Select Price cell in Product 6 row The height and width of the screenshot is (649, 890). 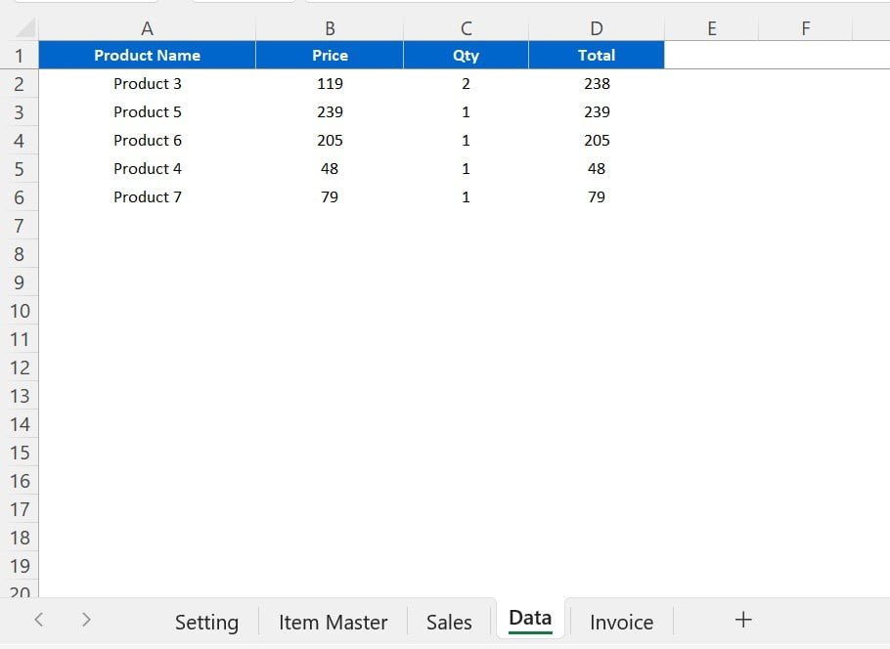click(x=330, y=140)
